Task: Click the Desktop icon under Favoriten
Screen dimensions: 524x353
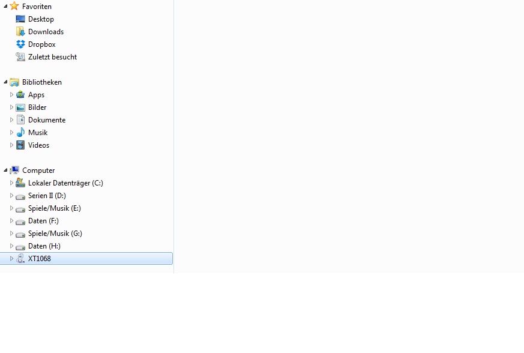Action: point(20,19)
